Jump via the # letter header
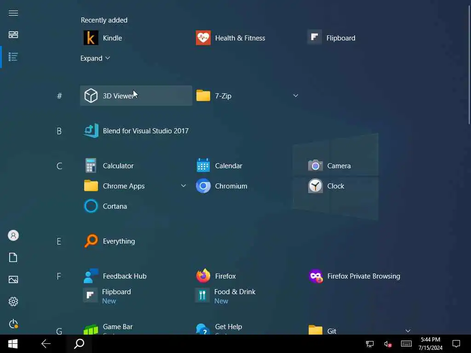This screenshot has width=471, height=353. pyautogui.click(x=59, y=96)
